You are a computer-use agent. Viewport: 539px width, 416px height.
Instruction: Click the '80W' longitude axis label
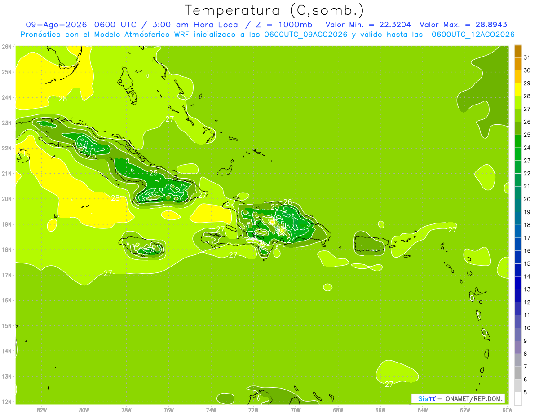click(x=84, y=410)
